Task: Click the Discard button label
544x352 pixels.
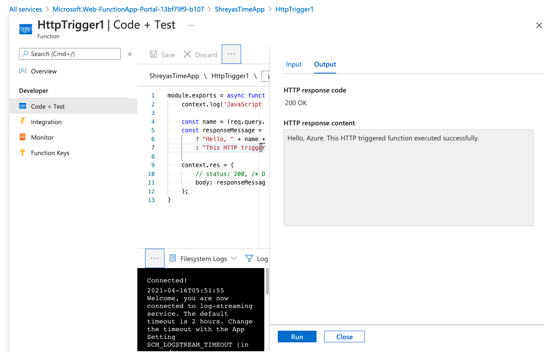Action: (206, 55)
